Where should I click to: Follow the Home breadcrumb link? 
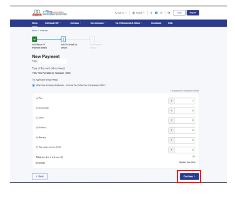[x=35, y=31]
